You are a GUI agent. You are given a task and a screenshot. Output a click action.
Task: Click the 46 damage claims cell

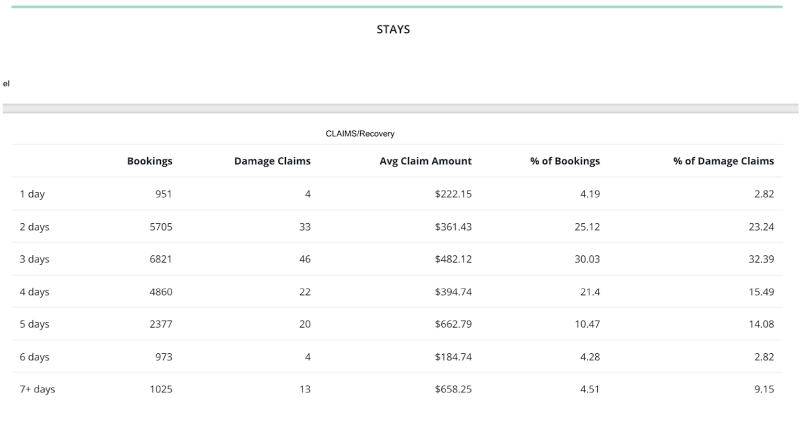click(x=304, y=259)
